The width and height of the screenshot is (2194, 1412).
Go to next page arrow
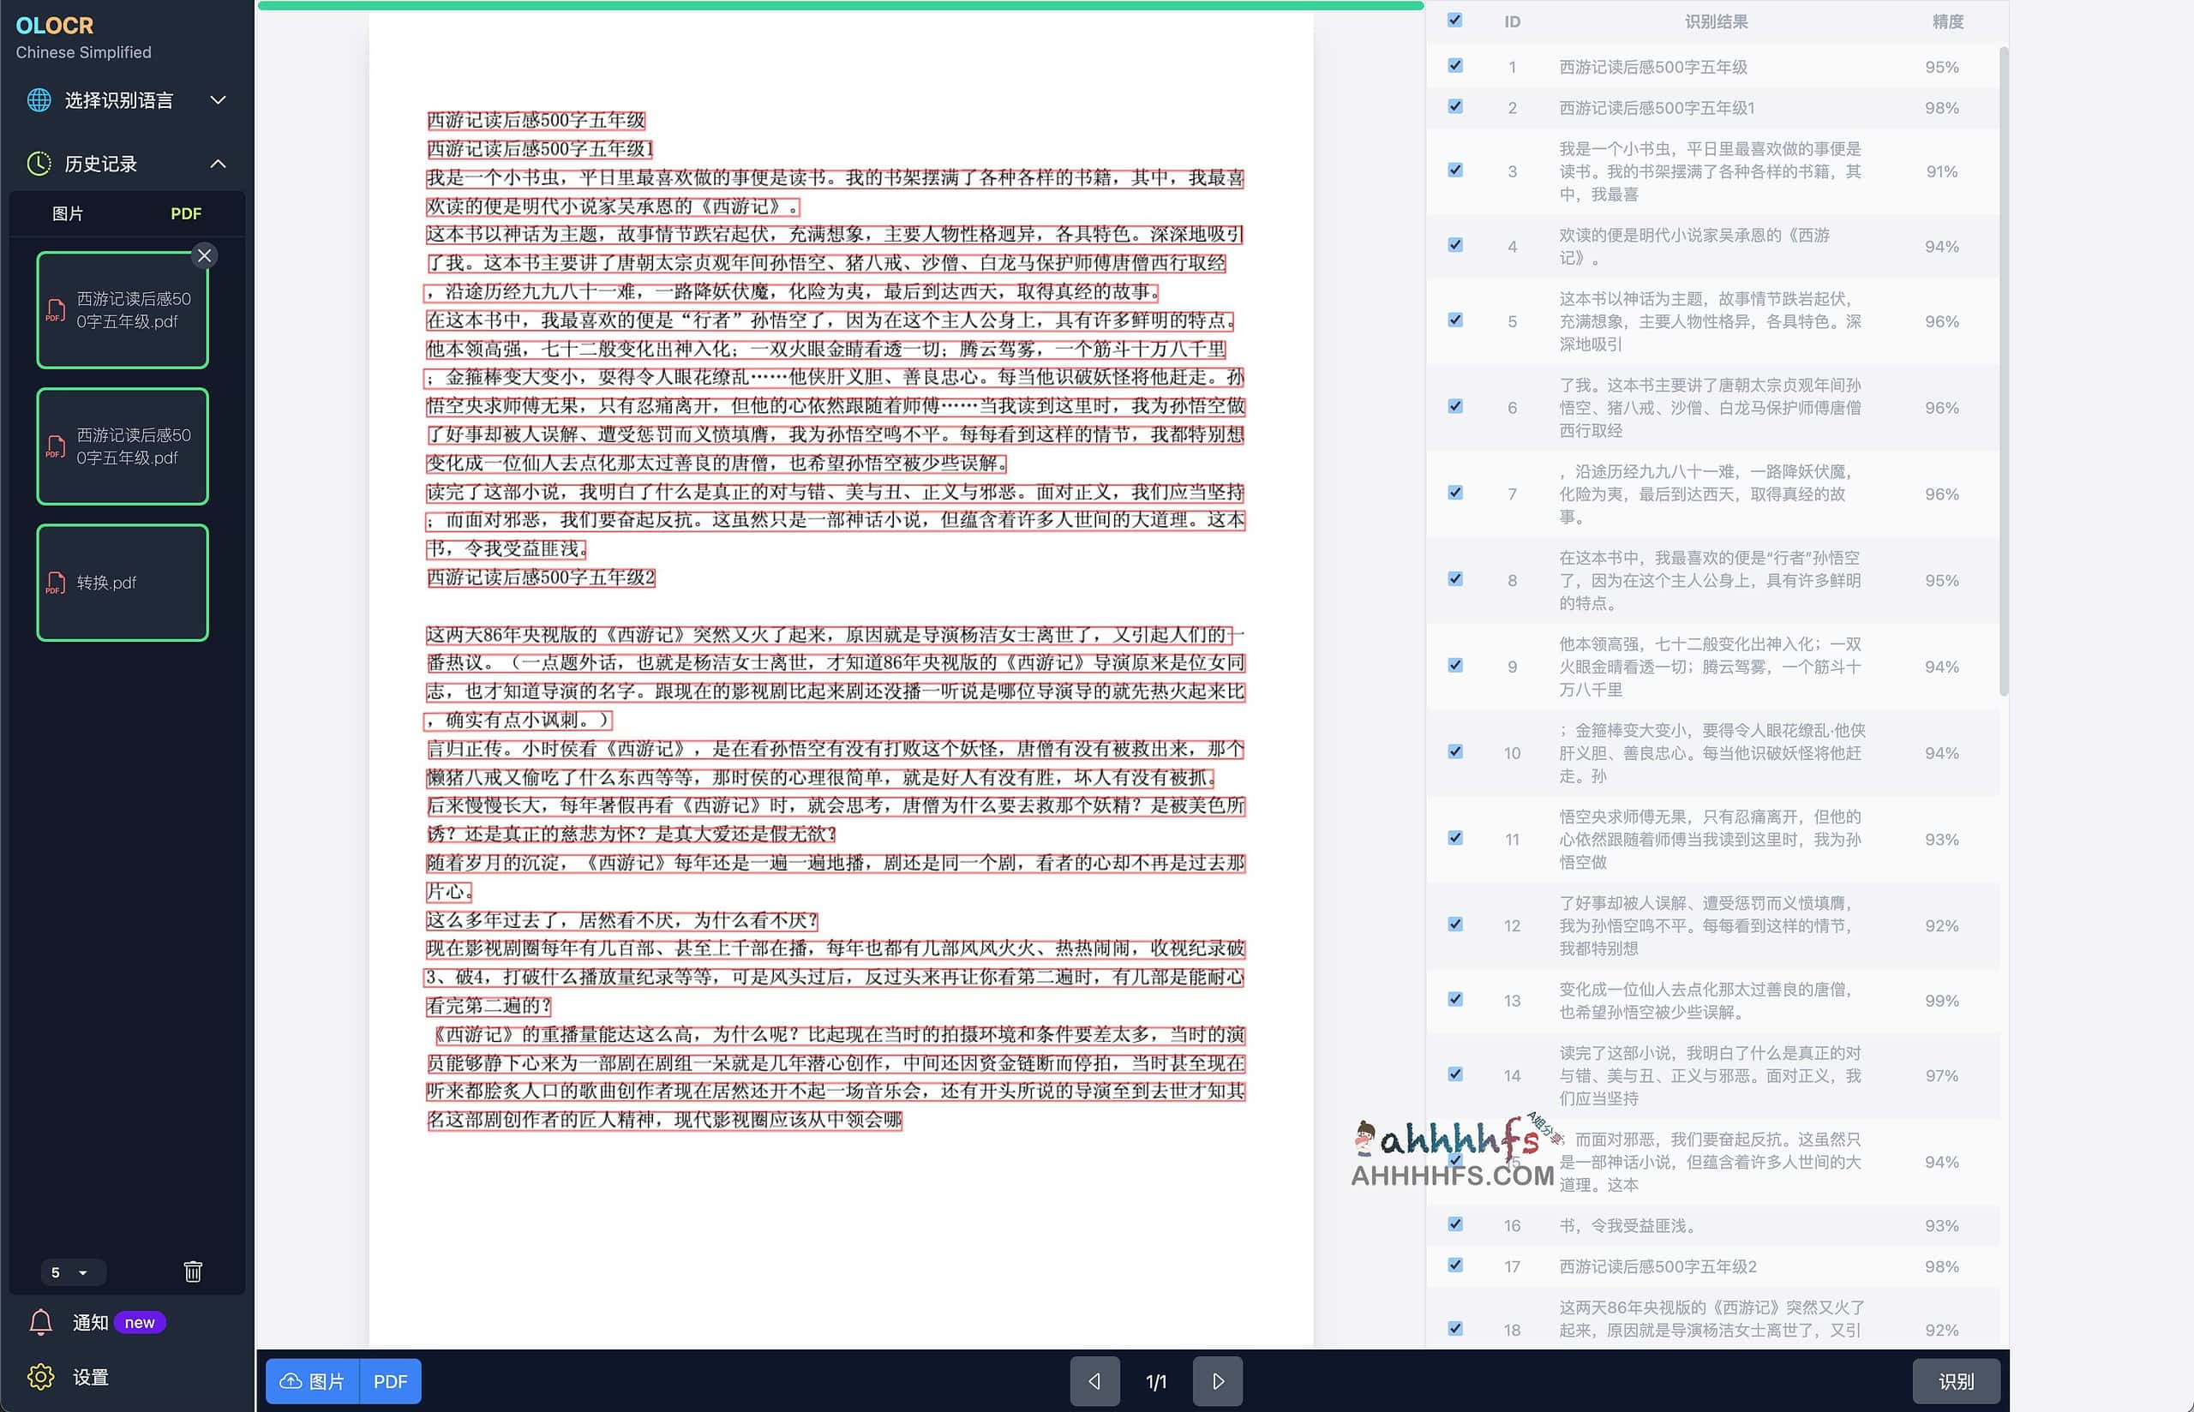point(1218,1381)
